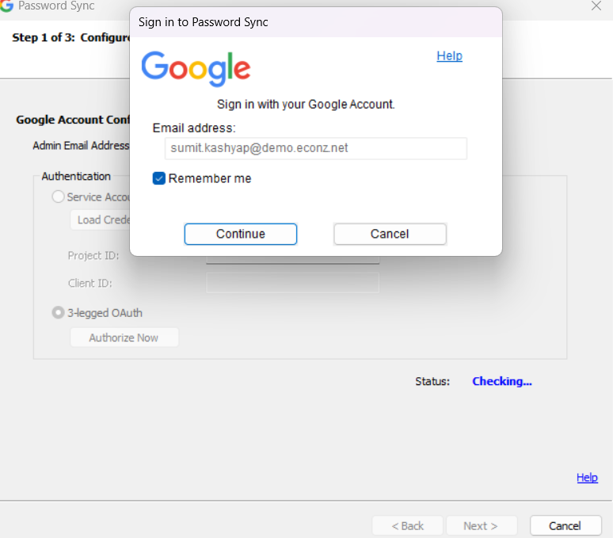This screenshot has width=613, height=538.
Task: Toggle the Remember me checkbox
Action: tap(158, 178)
